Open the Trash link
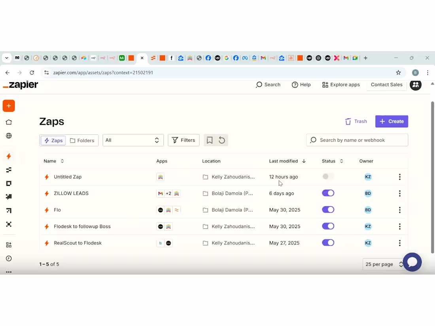Screen dimensions: 435x326 356,121
